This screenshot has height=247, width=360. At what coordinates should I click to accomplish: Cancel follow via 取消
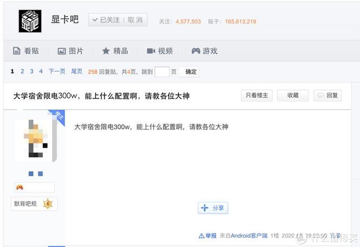coord(135,20)
